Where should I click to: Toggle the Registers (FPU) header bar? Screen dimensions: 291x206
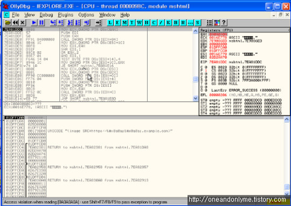(x=245, y=30)
